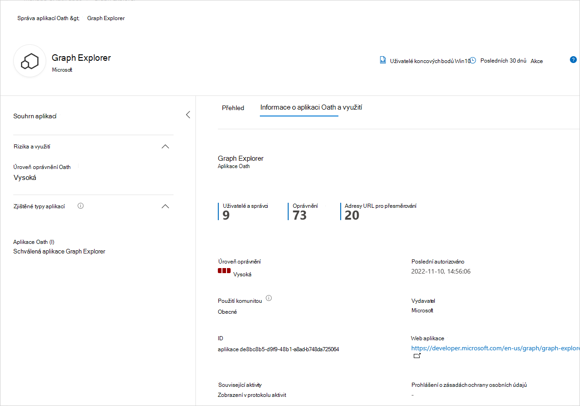This screenshot has height=406, width=580.
Task: Click the Graph Explorer hexagon app logo
Action: 29,60
